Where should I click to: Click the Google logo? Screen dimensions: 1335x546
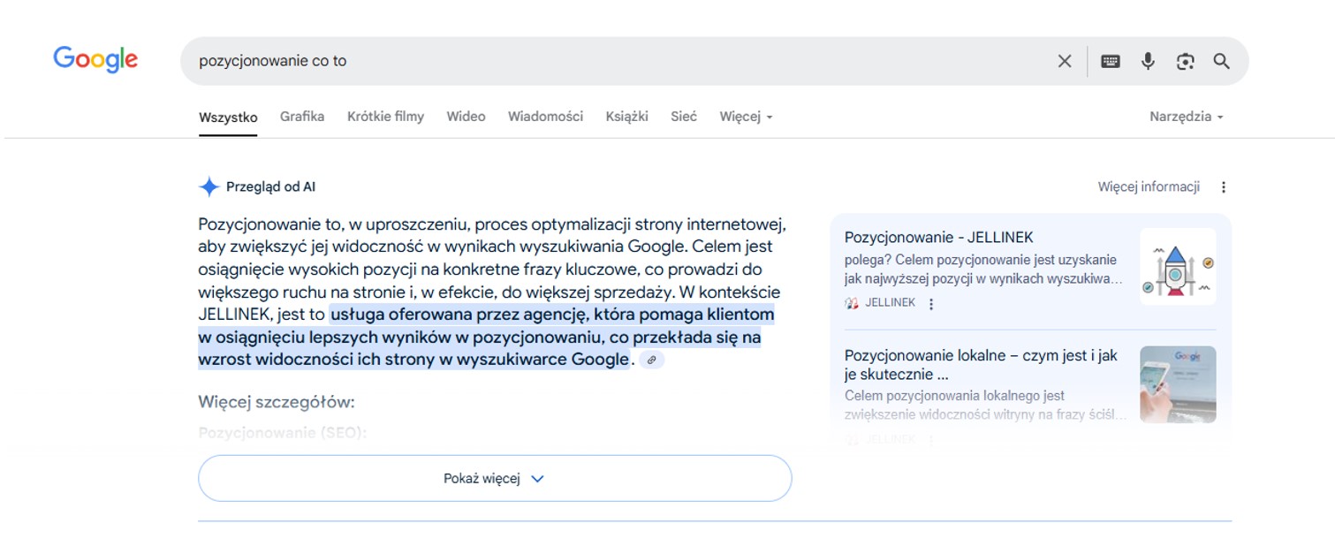coord(95,59)
